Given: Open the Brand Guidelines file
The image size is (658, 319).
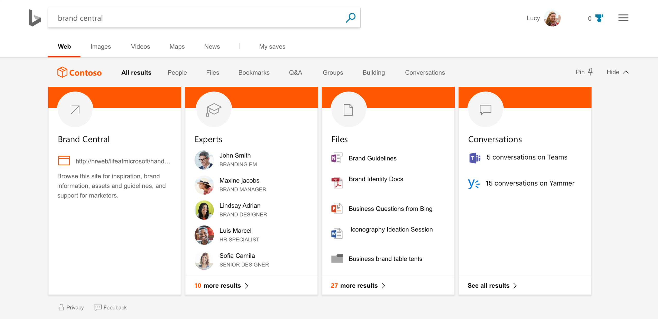Looking at the screenshot, I should (372, 158).
